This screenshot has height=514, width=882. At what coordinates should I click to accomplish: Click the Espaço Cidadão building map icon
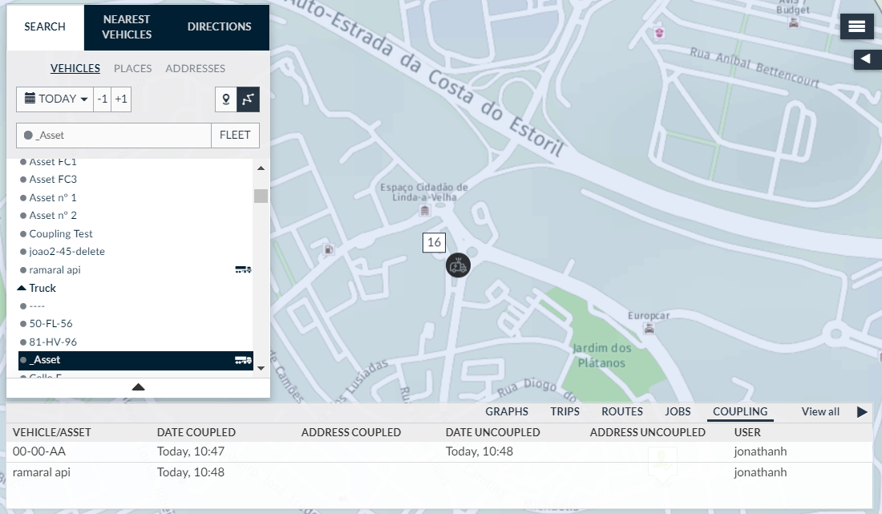[424, 210]
